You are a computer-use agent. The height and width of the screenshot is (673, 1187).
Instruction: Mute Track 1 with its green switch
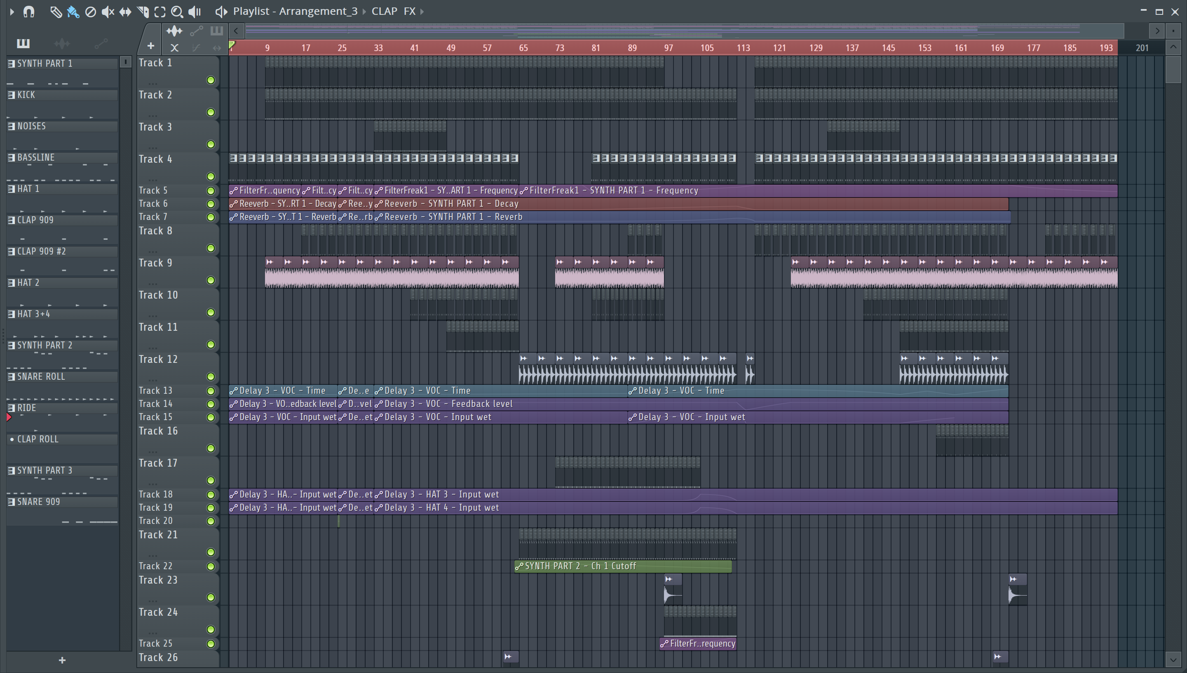coord(211,80)
